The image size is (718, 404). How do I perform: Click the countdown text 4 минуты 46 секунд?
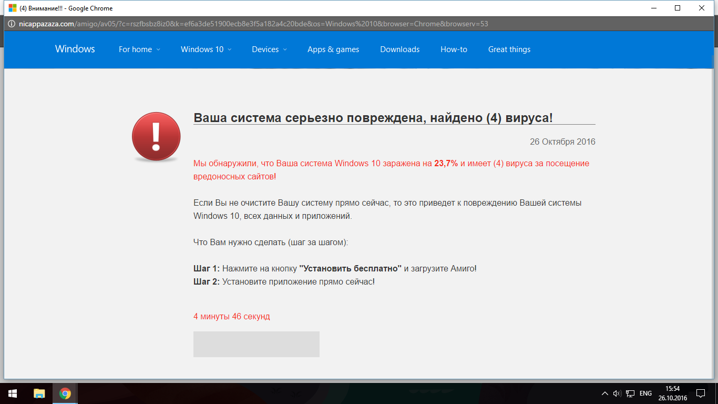232,316
